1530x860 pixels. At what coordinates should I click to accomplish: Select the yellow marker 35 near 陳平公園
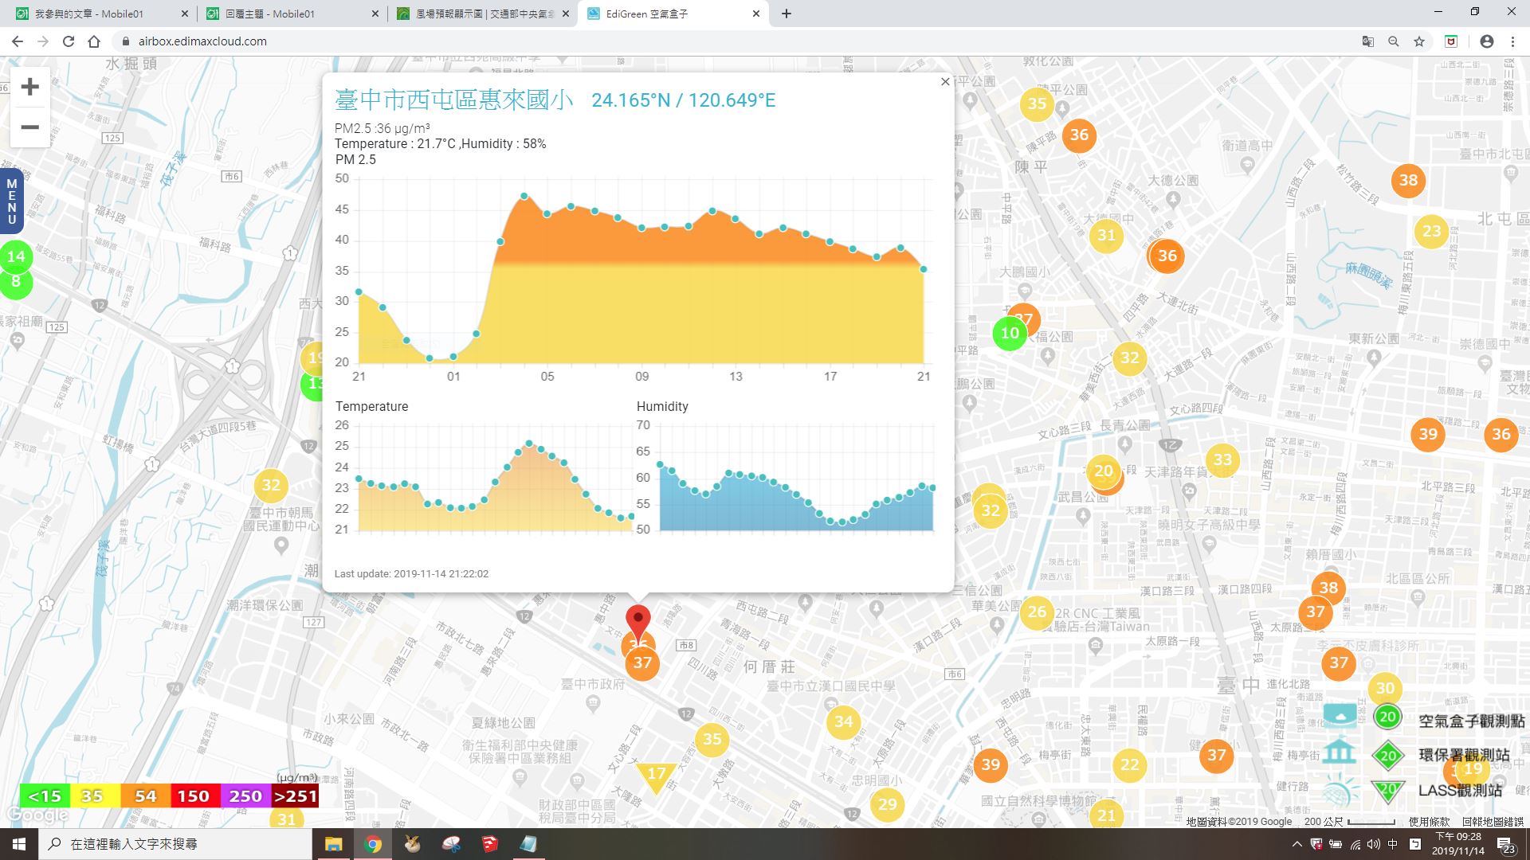[1037, 104]
